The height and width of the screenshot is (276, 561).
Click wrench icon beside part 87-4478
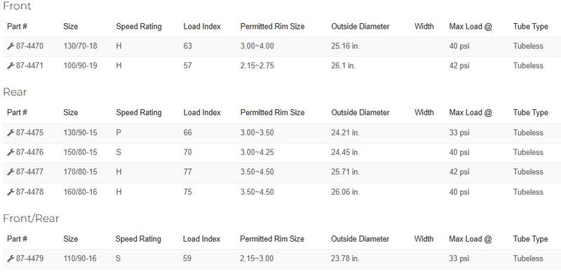coord(11,192)
